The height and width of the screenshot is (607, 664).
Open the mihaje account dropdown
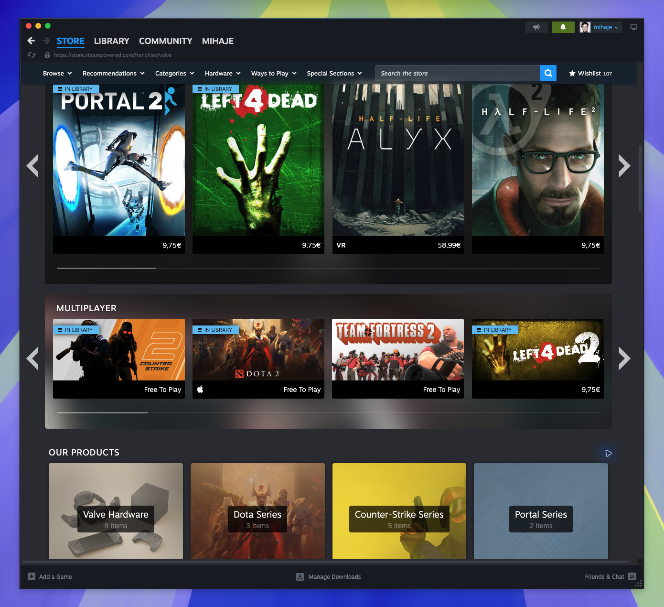tap(606, 27)
